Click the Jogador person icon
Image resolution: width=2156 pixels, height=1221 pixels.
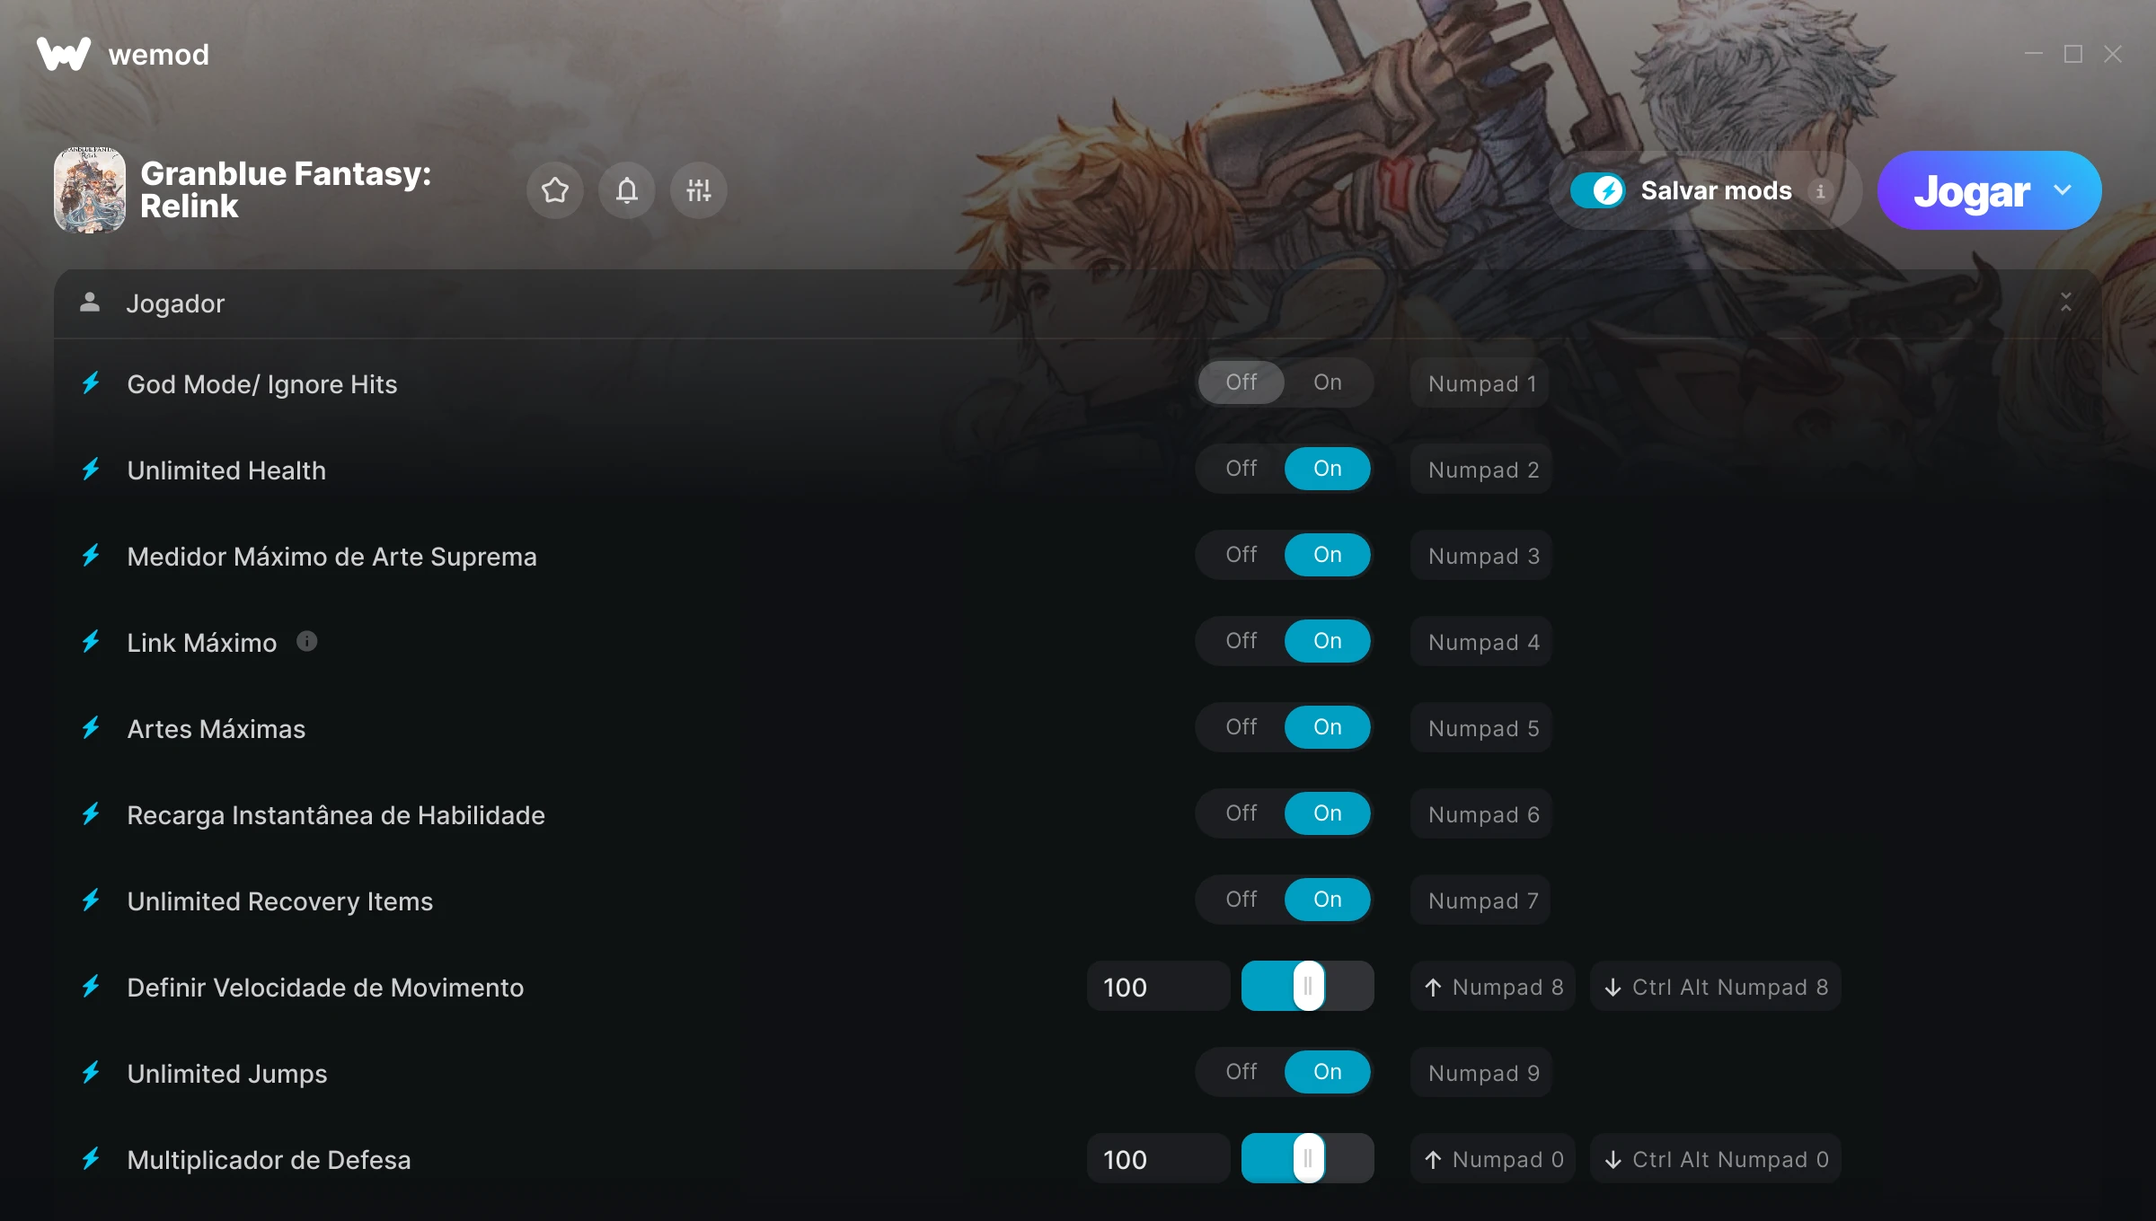click(x=90, y=303)
